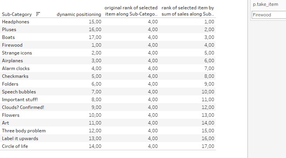Click the Checkmarks row label

click(x=15, y=76)
